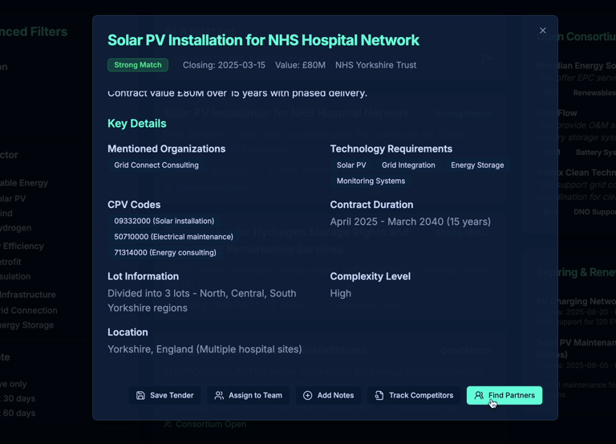This screenshot has width=616, height=444.
Task: Click the Technology Requirements heading
Action: tap(391, 149)
